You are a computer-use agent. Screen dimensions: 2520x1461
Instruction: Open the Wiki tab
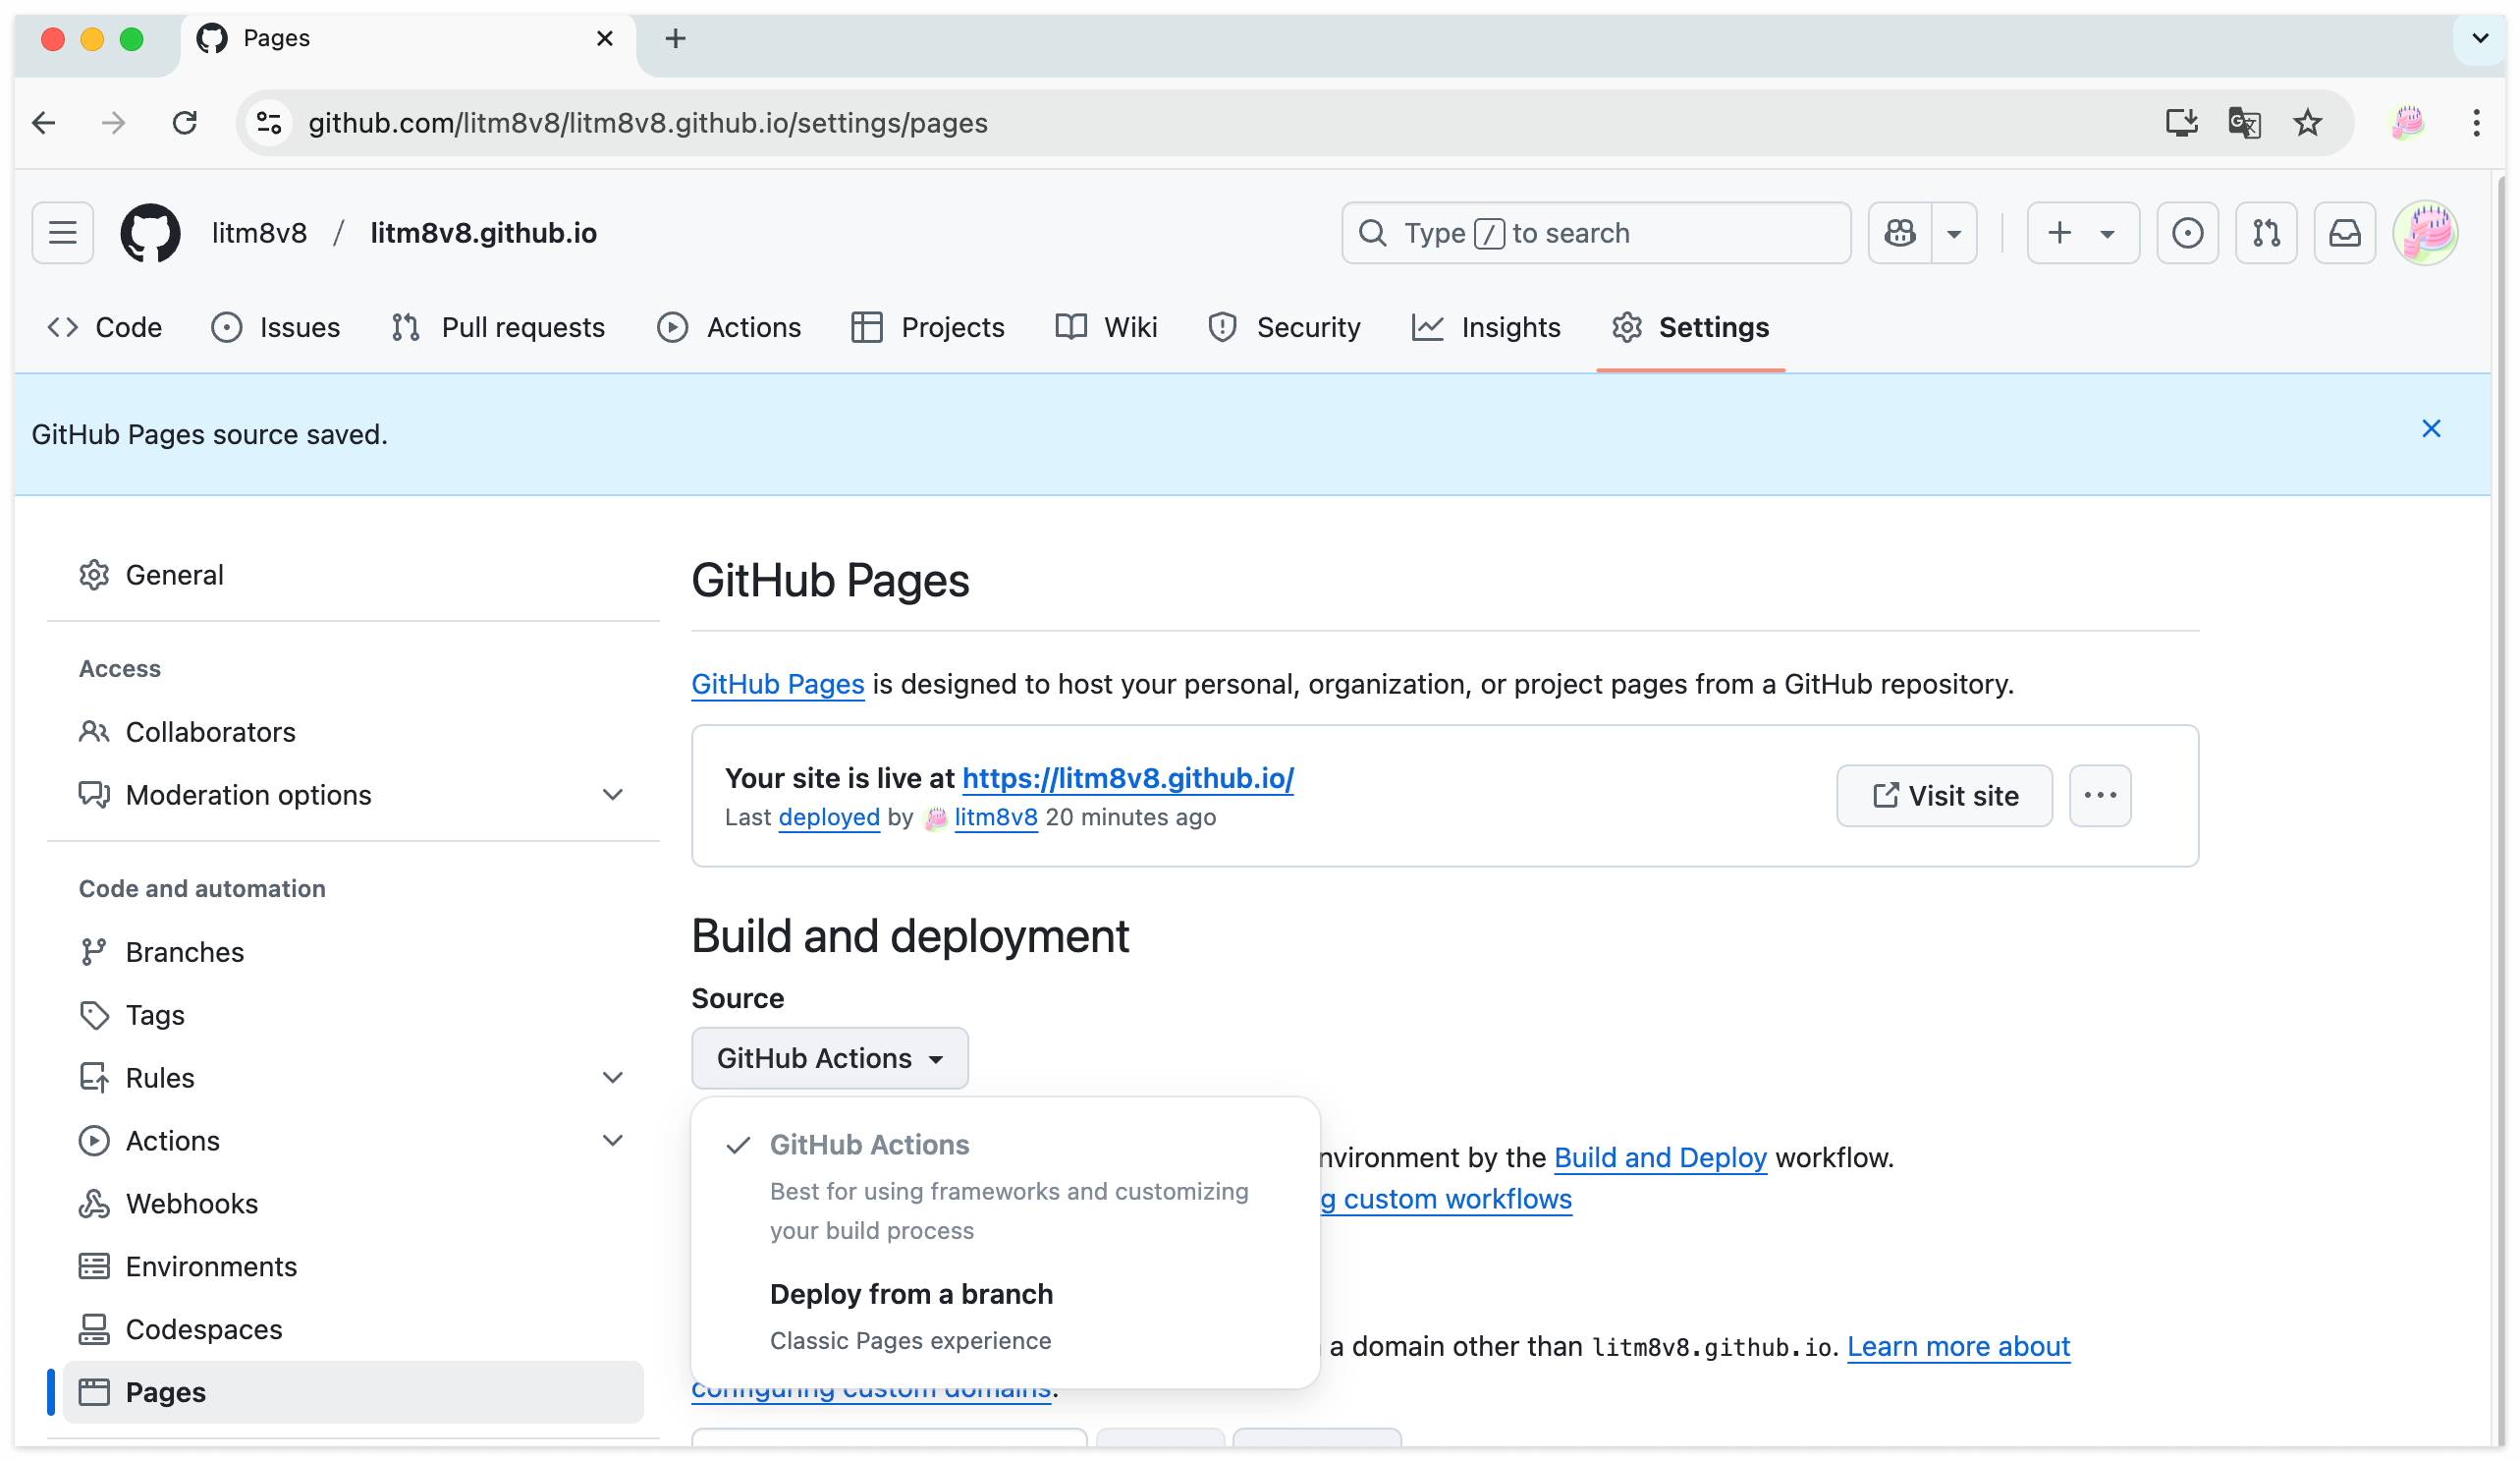[1106, 327]
